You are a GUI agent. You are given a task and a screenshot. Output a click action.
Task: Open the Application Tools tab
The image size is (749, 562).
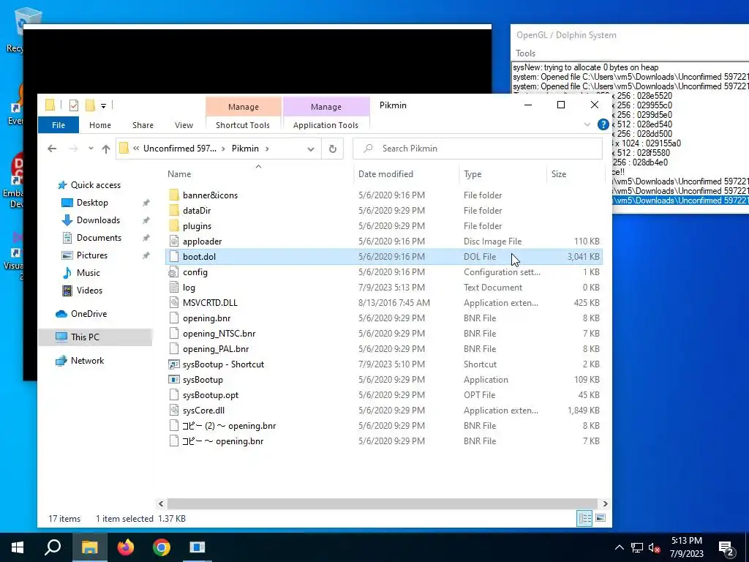325,125
